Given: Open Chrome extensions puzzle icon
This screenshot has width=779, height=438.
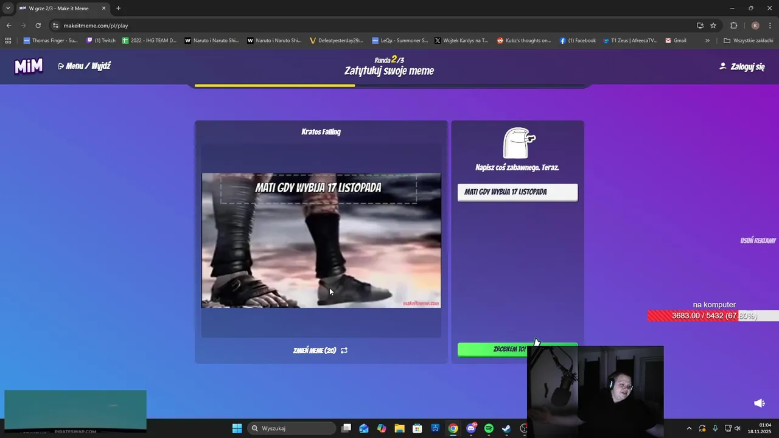Looking at the screenshot, I should tap(733, 26).
